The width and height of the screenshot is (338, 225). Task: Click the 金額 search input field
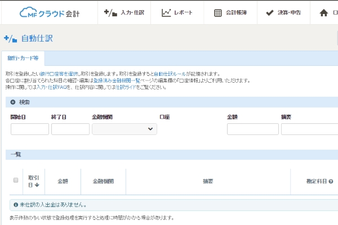252,129
